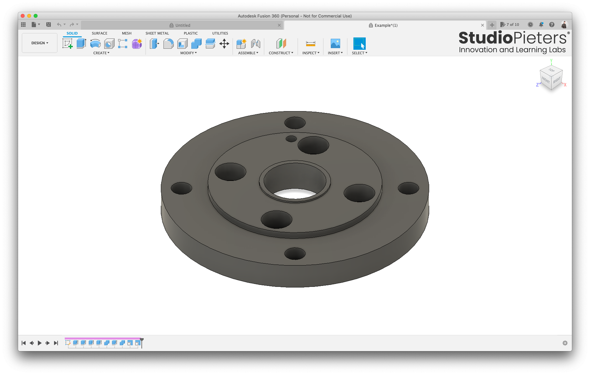Click the TOP face of the ViewCube
Viewport: 590px width, 375px height.
pos(551,70)
